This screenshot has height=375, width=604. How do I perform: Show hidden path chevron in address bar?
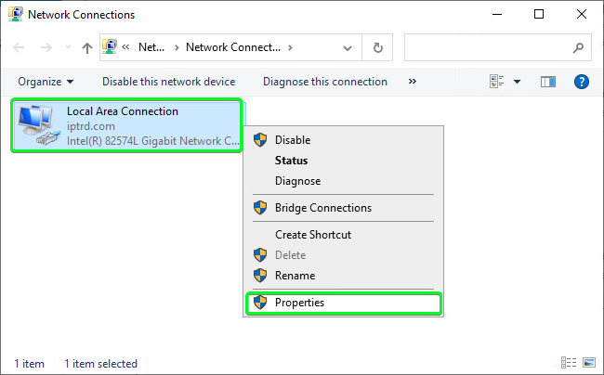[x=125, y=47]
